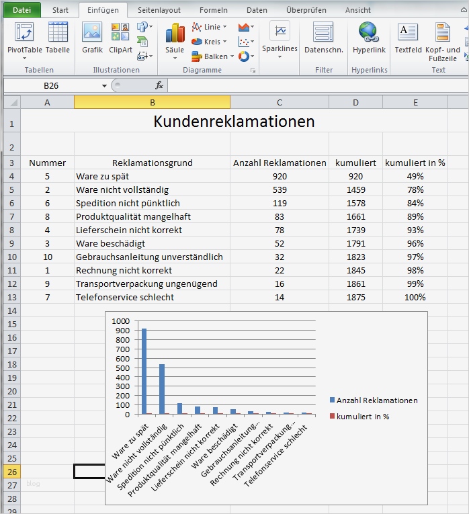Expand the Balken dropdown arrow
Screen dimensions: 469x514
click(232, 56)
